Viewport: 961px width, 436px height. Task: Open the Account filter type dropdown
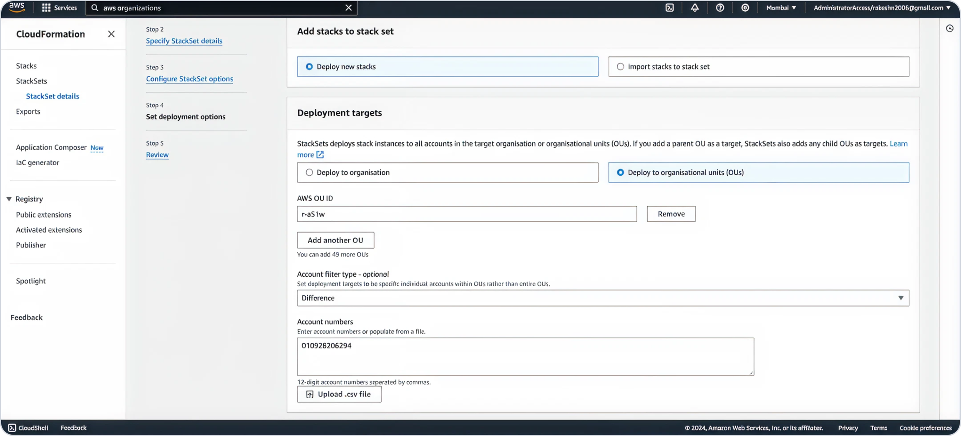pos(603,298)
